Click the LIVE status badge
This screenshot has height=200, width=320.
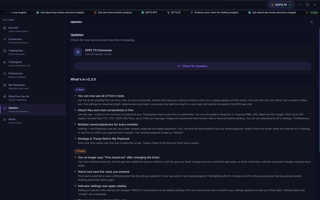tap(314, 12)
